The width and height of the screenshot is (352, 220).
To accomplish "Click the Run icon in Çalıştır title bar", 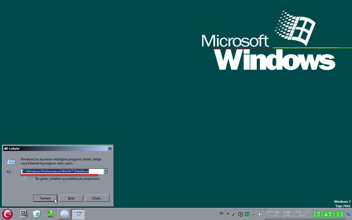I will (6, 148).
